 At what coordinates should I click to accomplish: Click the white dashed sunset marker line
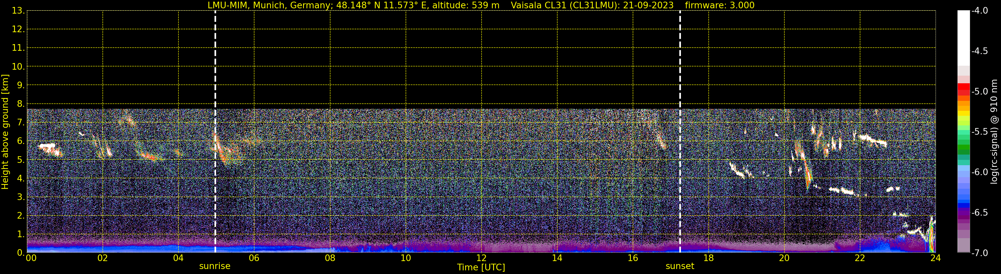pyautogui.click(x=680, y=132)
